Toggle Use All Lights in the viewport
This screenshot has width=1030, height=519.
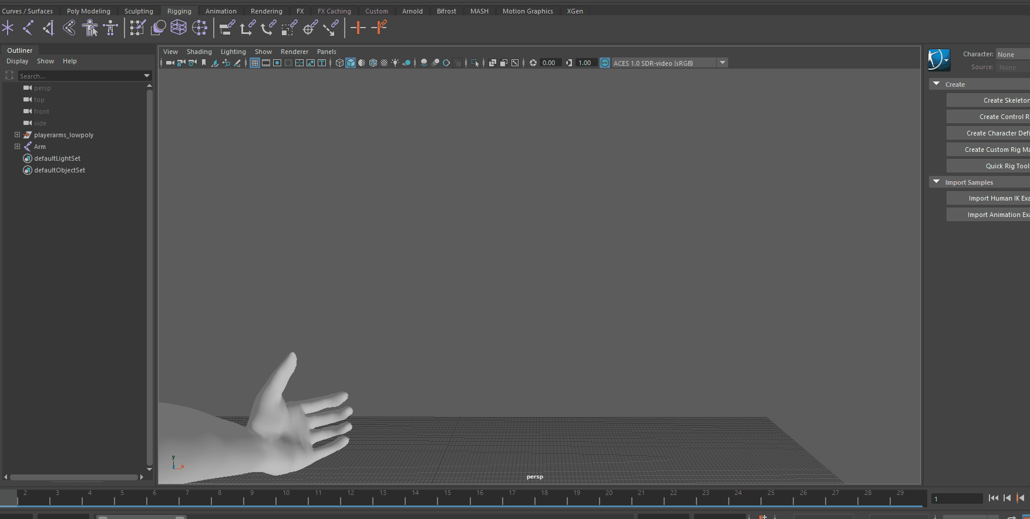395,63
